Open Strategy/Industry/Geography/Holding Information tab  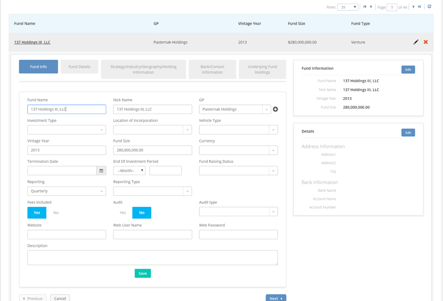click(143, 70)
